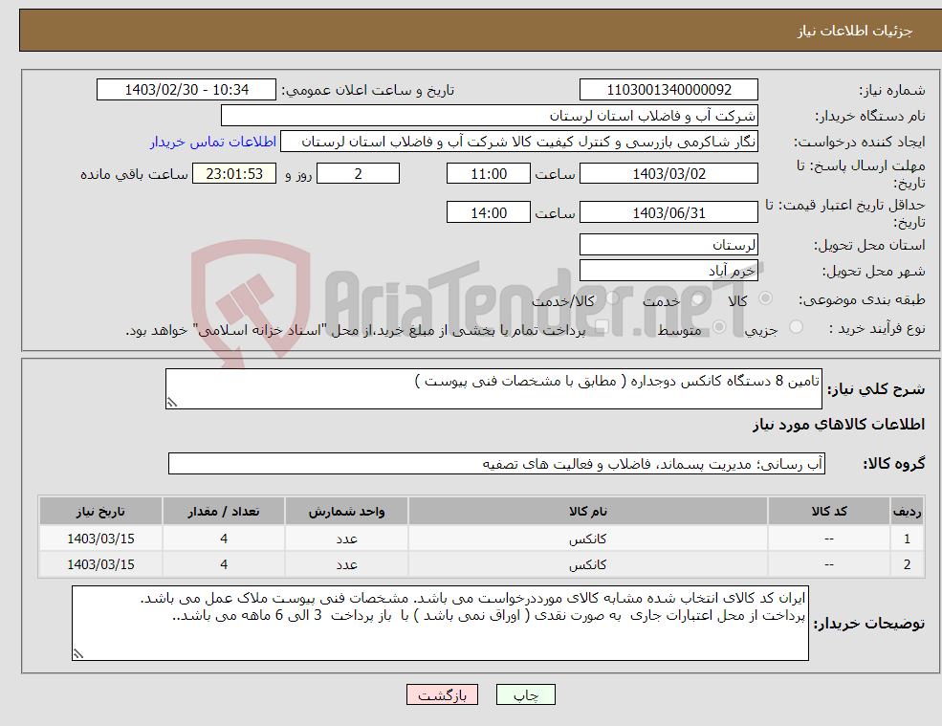Click the buyer notes text area
This screenshot has width=942, height=726.
click(x=440, y=624)
